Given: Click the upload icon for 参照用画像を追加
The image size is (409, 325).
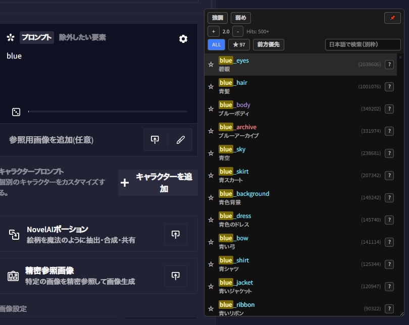Looking at the screenshot, I should 155,140.
